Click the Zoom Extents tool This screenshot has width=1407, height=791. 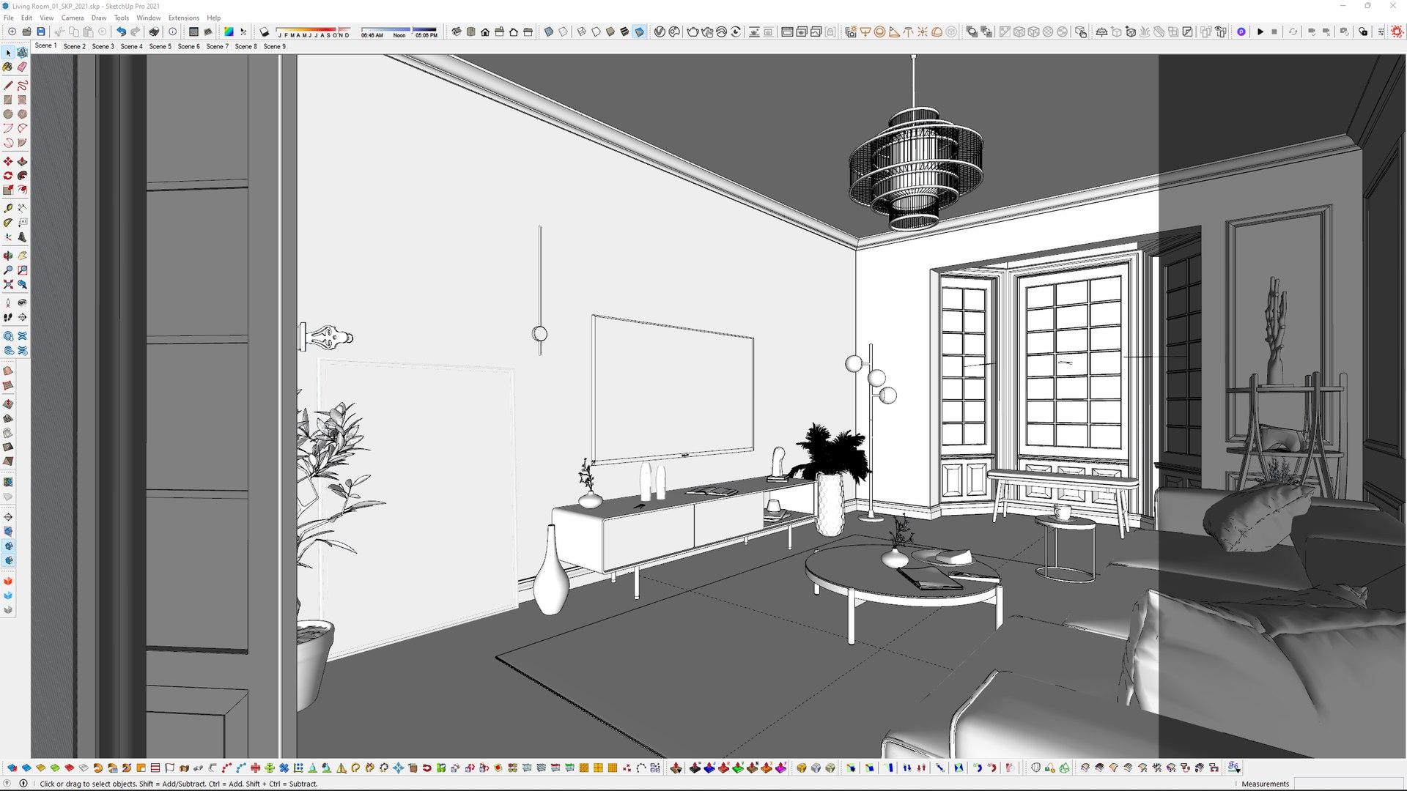tap(8, 284)
